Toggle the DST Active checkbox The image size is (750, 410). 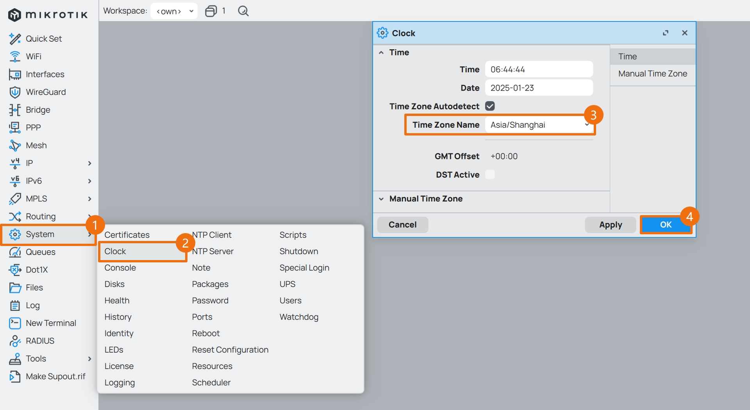tap(490, 175)
